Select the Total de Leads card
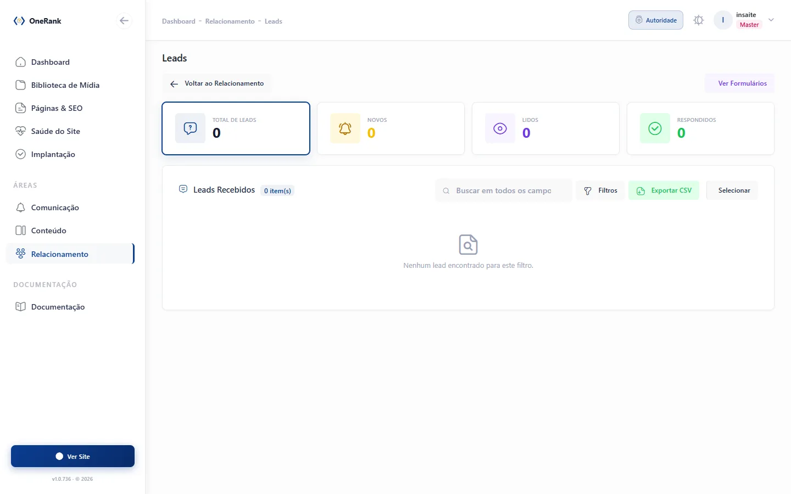Viewport: 791px width, 494px height. 236,128
